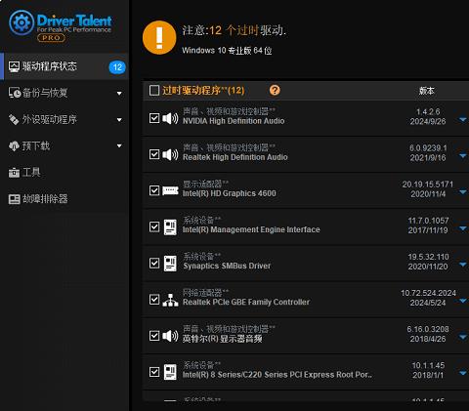
Task: Uncheck Synaptics SMBus Driver checkbox
Action: 154,263
